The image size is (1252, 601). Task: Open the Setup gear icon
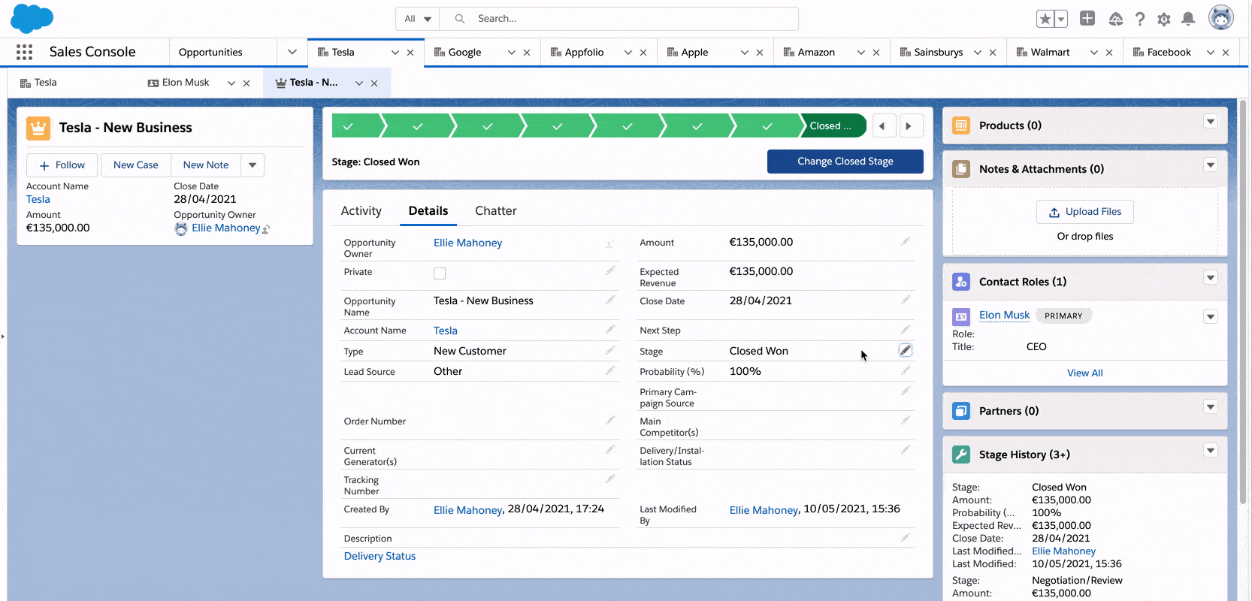[x=1164, y=20]
